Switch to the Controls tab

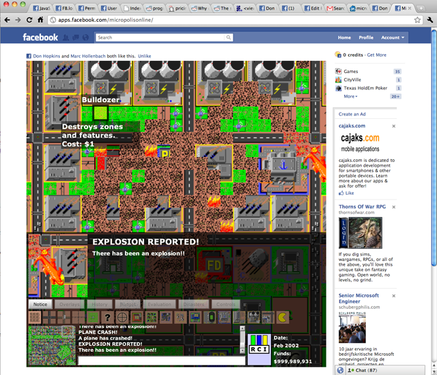click(226, 304)
